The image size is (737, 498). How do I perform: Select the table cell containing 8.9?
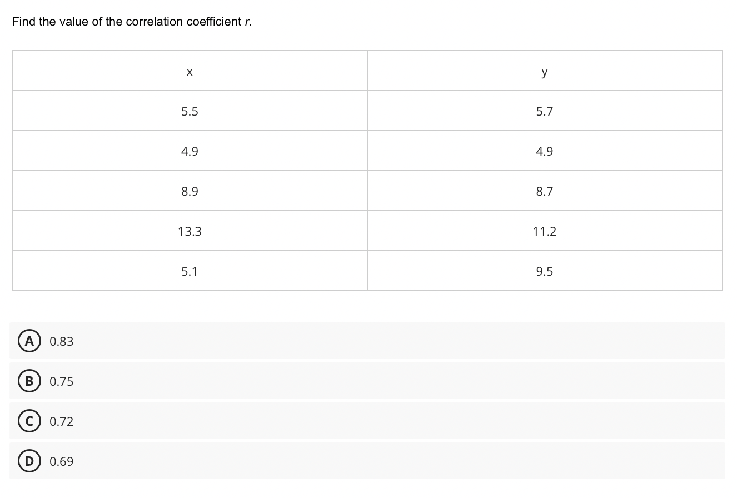coord(189,191)
